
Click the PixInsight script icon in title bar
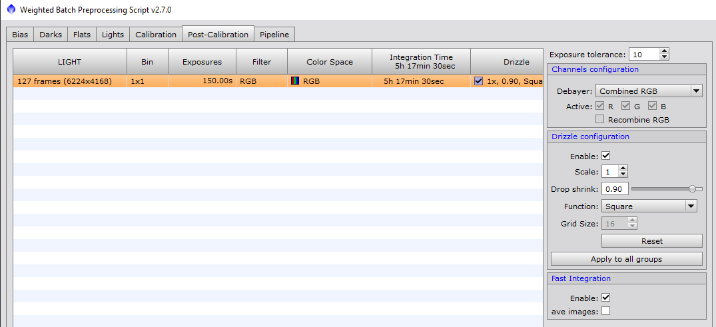coord(11,9)
